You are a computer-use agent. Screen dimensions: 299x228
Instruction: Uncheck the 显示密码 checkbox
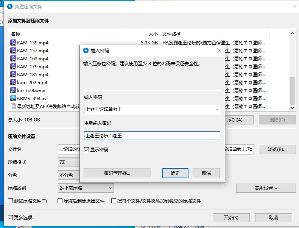[87, 149]
